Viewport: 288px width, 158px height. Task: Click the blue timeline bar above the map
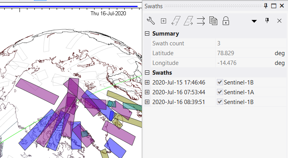tap(70, 6)
